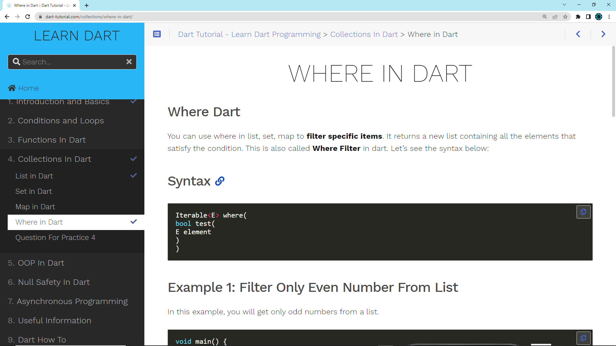616x346 pixels.
Task: Go back to the previous browser page
Action: 7,17
